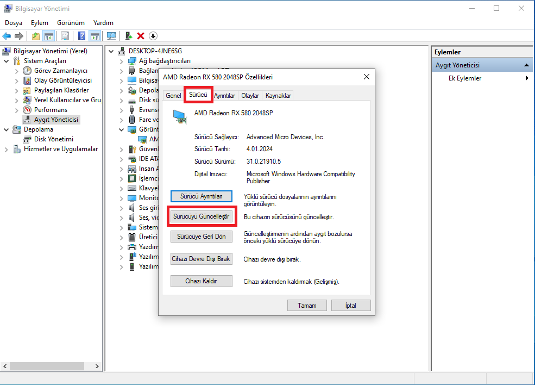The width and height of the screenshot is (535, 385).
Task: Open the Eylem menu
Action: (40, 23)
